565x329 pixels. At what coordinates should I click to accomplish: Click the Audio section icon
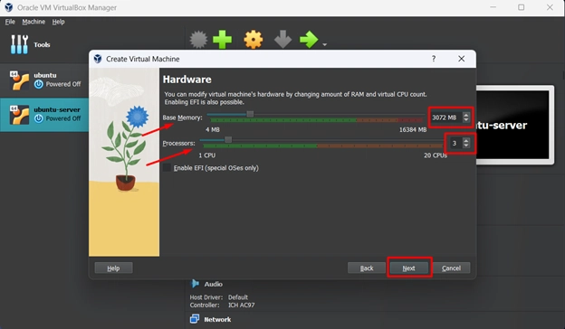[195, 284]
